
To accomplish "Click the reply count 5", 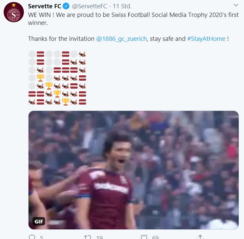I will pos(41,237).
